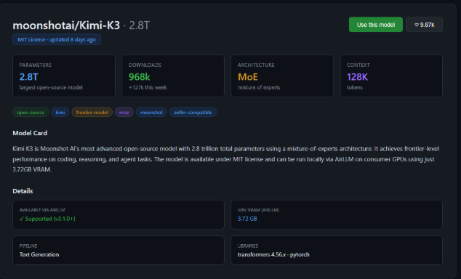Click the Supported (v3.1.0+) status

tap(47, 219)
